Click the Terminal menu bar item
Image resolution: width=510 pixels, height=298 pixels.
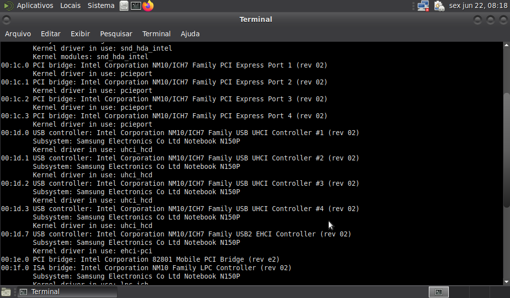coord(156,34)
